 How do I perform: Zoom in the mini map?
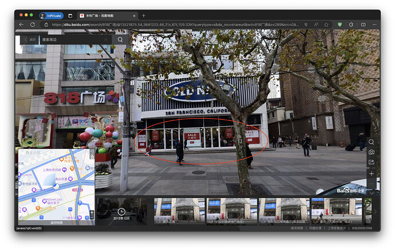[92, 212]
